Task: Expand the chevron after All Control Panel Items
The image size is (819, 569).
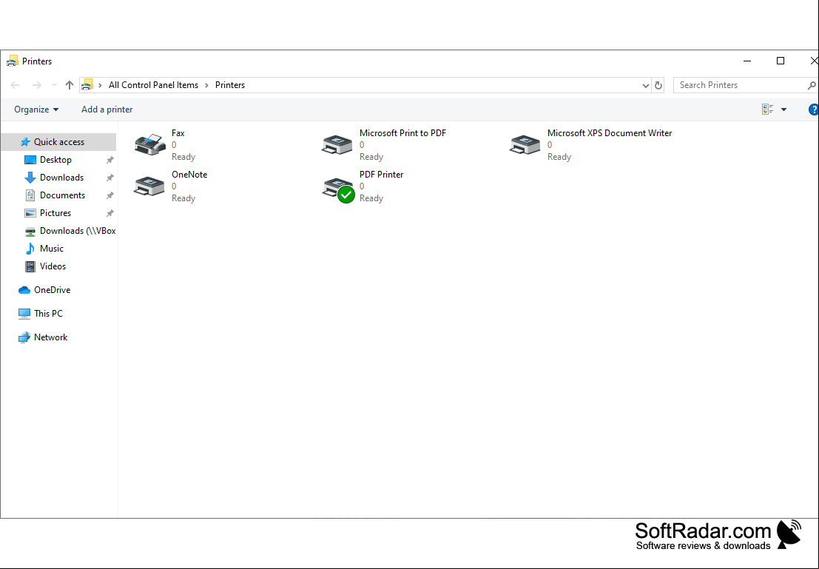Action: click(x=207, y=85)
